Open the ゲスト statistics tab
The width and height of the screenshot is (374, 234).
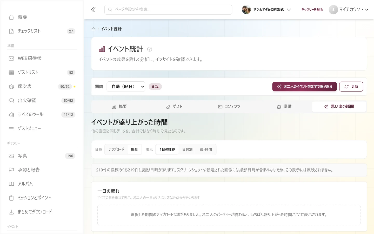point(174,107)
